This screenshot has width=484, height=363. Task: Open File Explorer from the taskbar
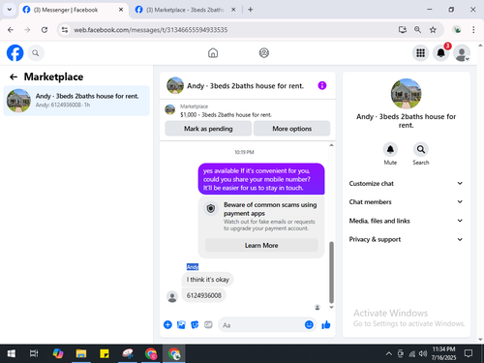(81, 353)
